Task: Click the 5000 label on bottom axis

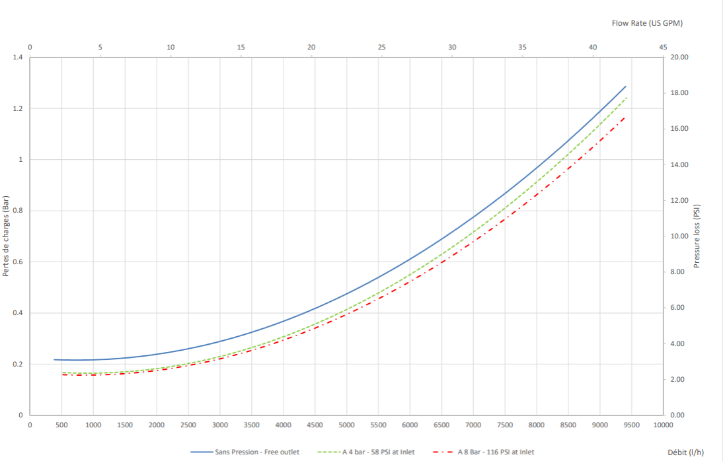Action: tap(346, 425)
